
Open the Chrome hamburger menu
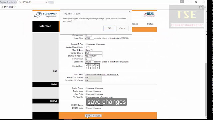point(205,7)
